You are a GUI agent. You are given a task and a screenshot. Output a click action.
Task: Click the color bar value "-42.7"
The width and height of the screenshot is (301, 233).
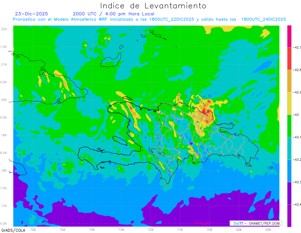tap(297, 47)
